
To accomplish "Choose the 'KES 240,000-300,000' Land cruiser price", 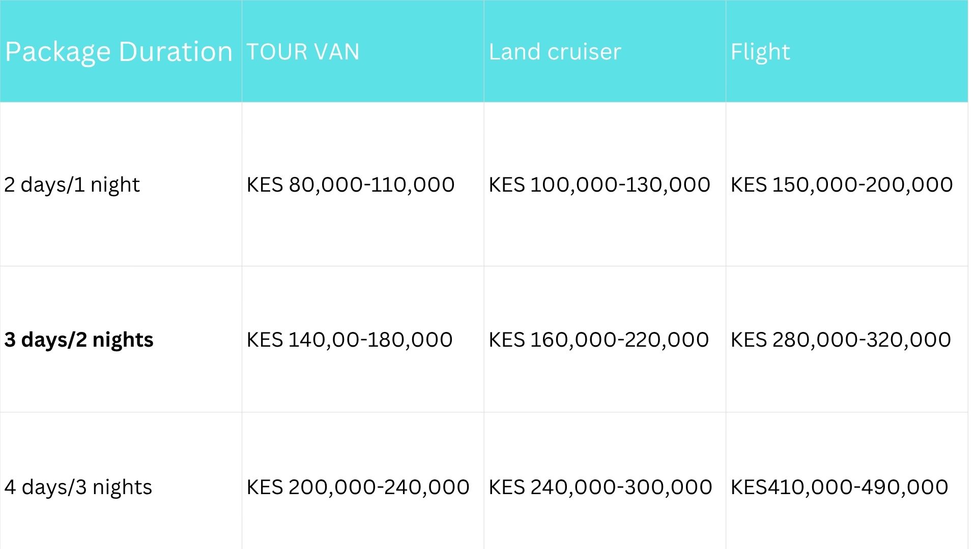I will click(x=600, y=487).
